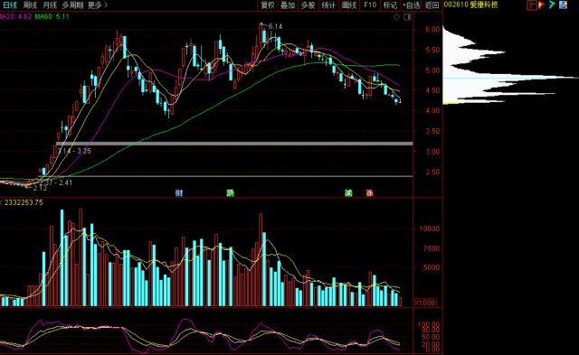Click the diamond icon above the chart
579x355 pixels.
[x=396, y=17]
